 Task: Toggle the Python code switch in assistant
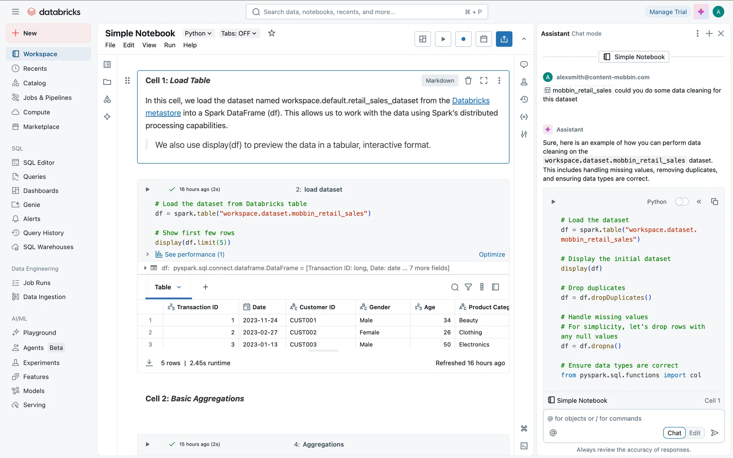pos(681,202)
